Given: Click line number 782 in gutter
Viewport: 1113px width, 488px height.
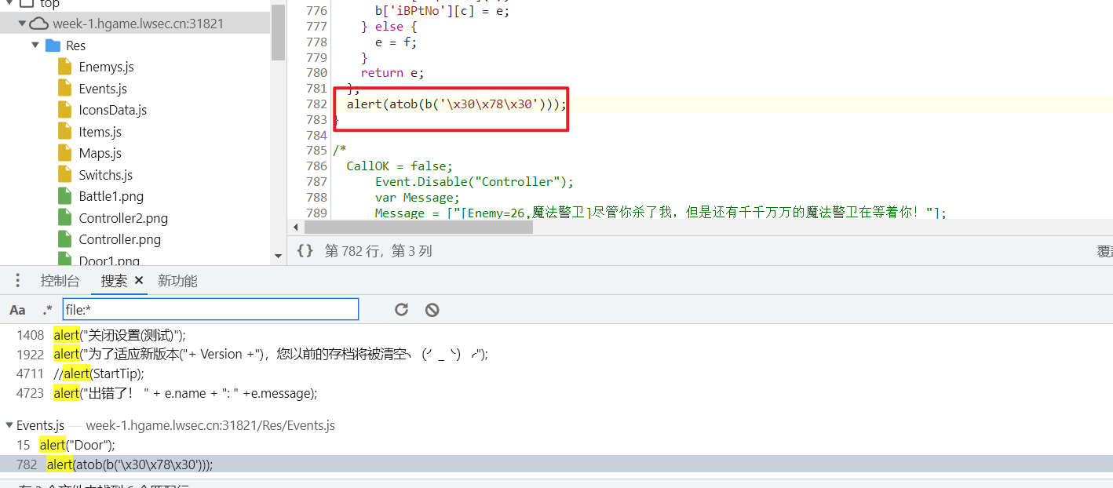Looking at the screenshot, I should click(x=317, y=104).
